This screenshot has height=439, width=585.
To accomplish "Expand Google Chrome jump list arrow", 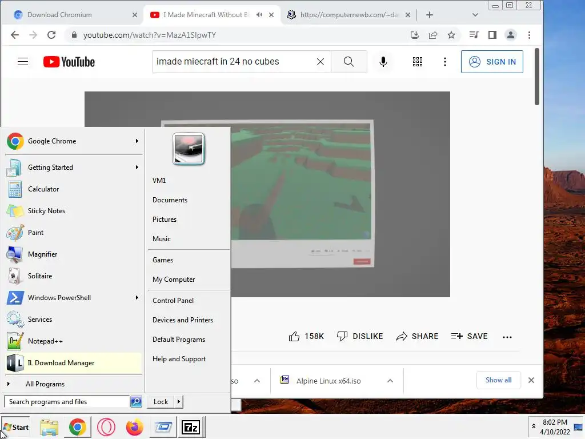I will [x=137, y=141].
